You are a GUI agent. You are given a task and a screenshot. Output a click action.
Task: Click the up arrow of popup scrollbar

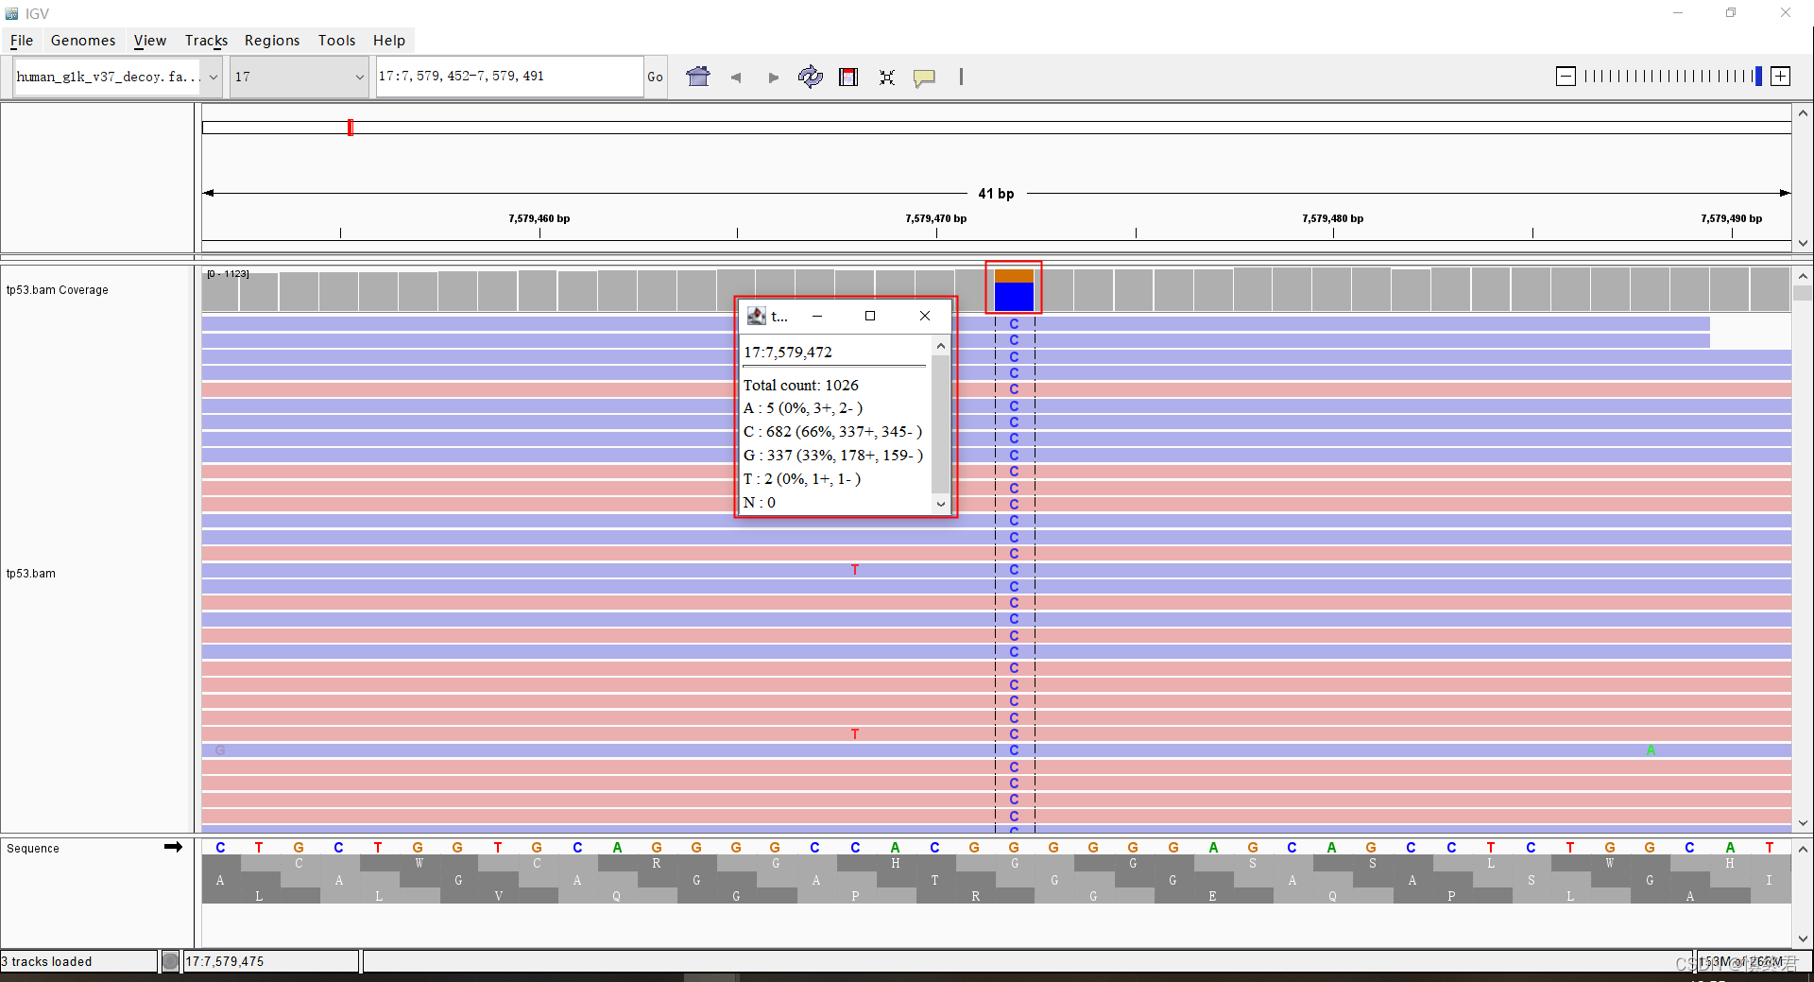941,346
